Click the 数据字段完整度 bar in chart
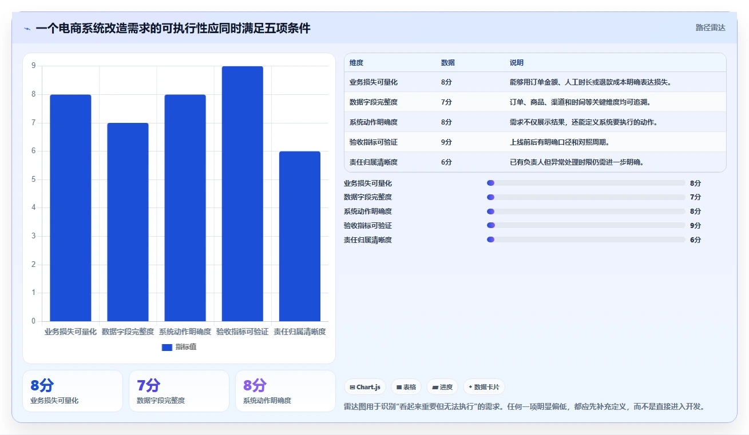The width and height of the screenshot is (749, 435). (128, 222)
